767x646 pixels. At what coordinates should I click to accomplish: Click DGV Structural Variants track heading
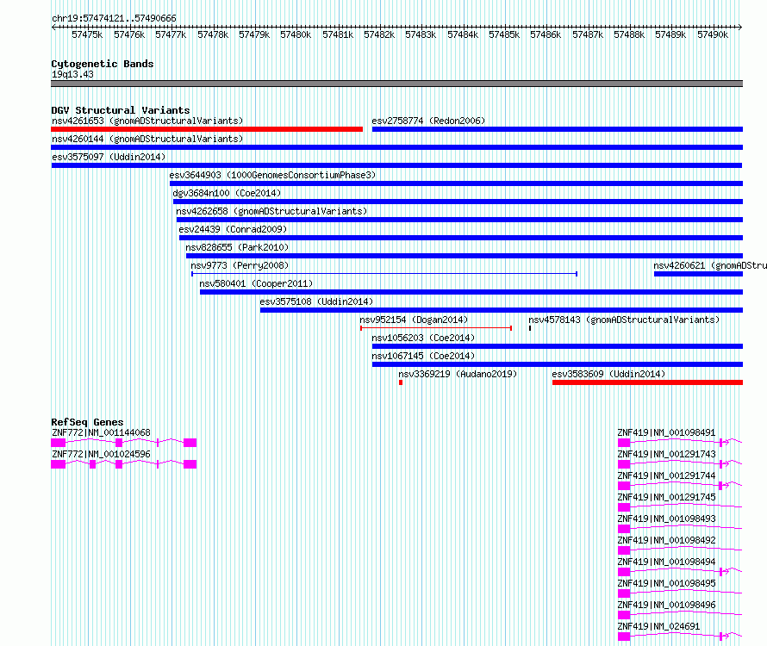[x=121, y=110]
